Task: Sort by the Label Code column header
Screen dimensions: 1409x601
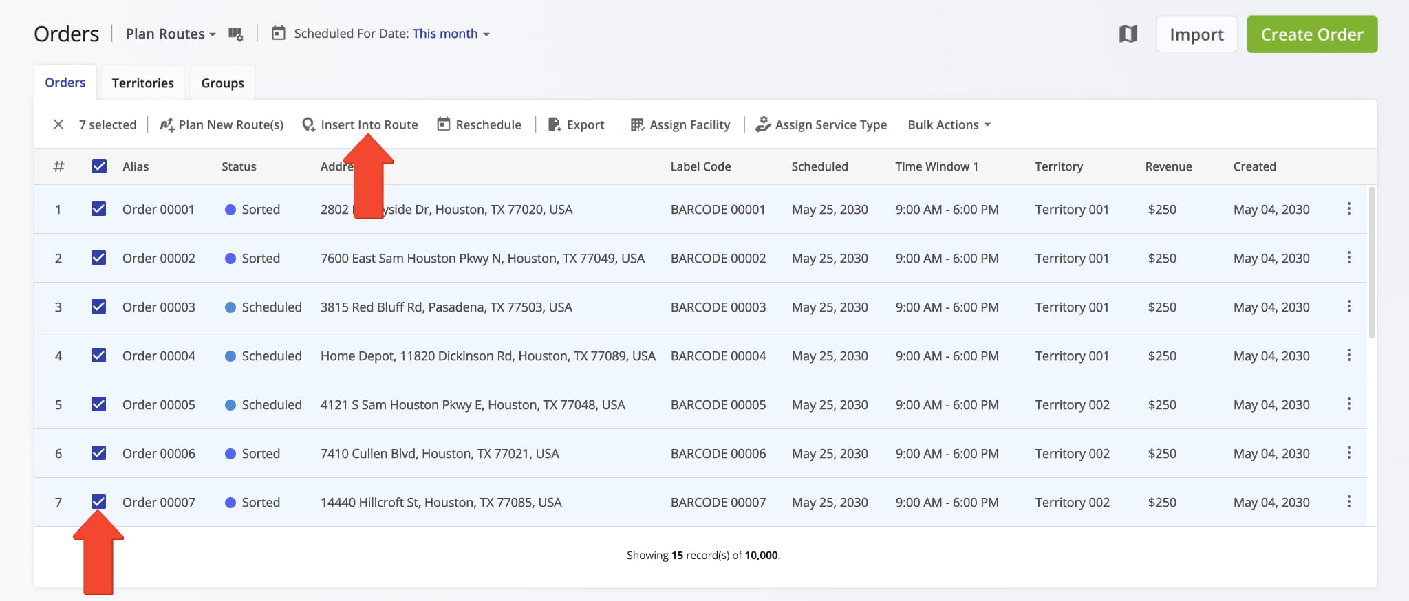Action: point(700,166)
